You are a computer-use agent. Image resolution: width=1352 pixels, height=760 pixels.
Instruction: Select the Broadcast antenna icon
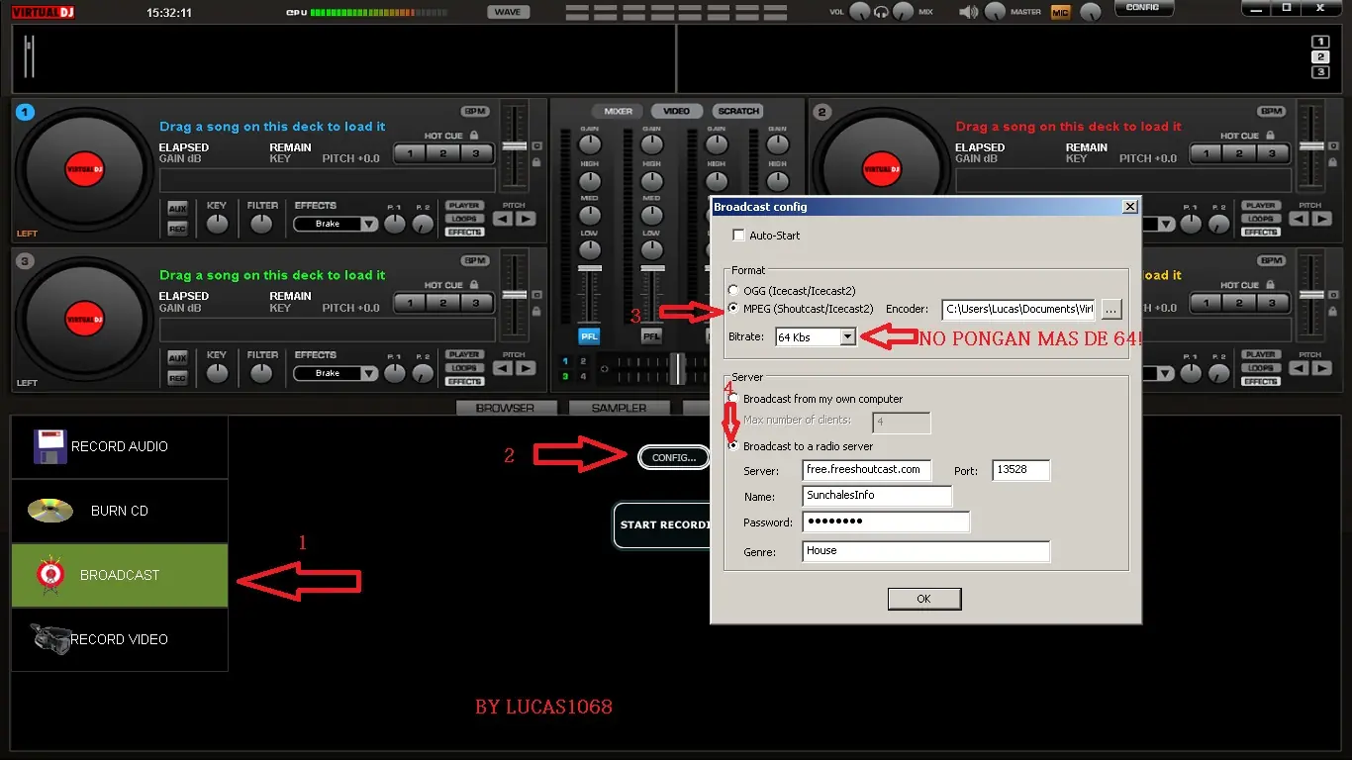[49, 575]
